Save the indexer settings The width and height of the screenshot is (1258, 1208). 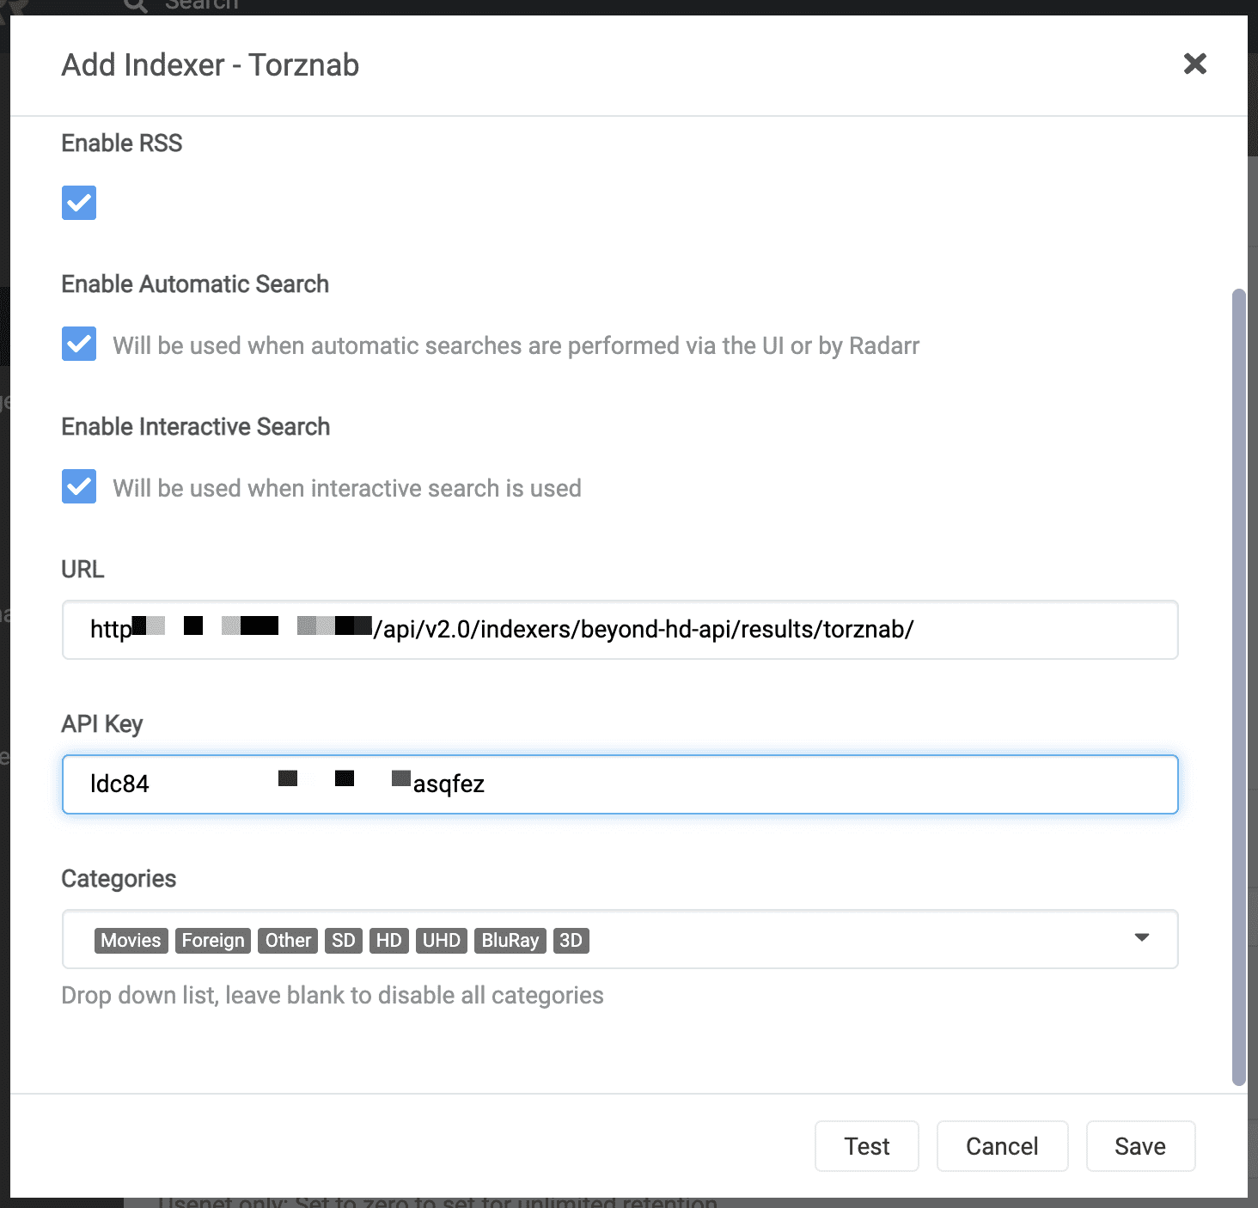pyautogui.click(x=1140, y=1146)
